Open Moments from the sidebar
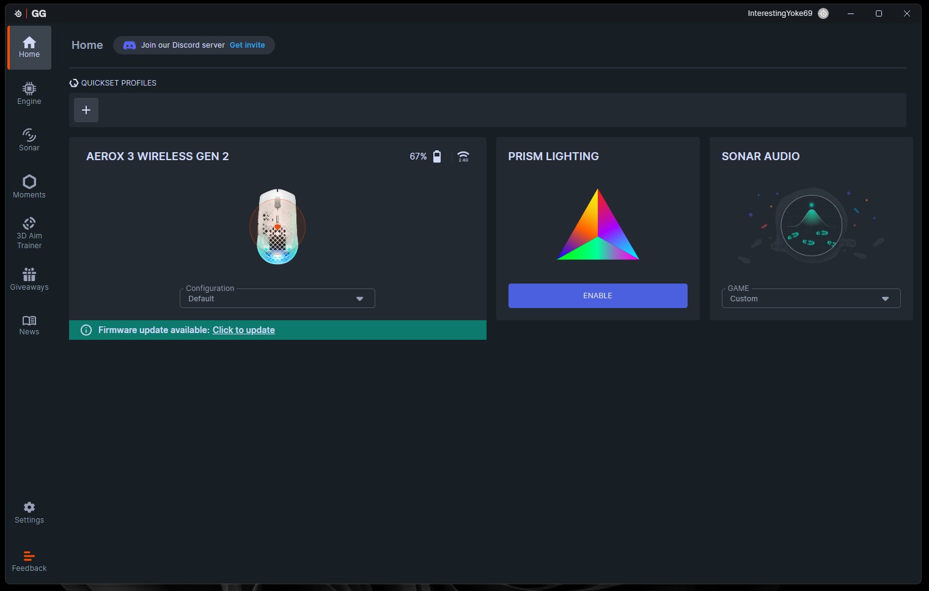Image resolution: width=929 pixels, height=591 pixels. (x=29, y=186)
